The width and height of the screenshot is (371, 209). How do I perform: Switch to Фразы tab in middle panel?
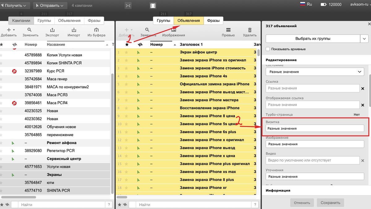tap(213, 21)
